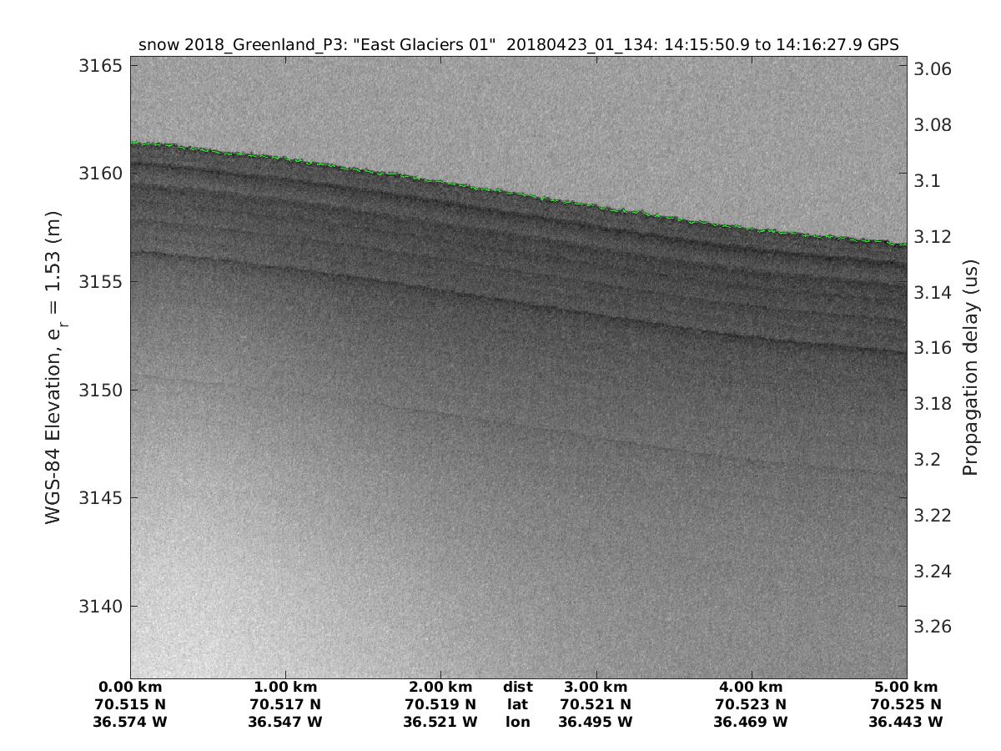Click the 'dist' row legend label

pos(517,688)
